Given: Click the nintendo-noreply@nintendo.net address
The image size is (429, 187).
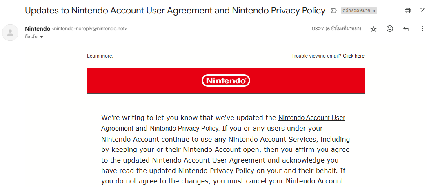Looking at the screenshot, I should pyautogui.click(x=89, y=29).
